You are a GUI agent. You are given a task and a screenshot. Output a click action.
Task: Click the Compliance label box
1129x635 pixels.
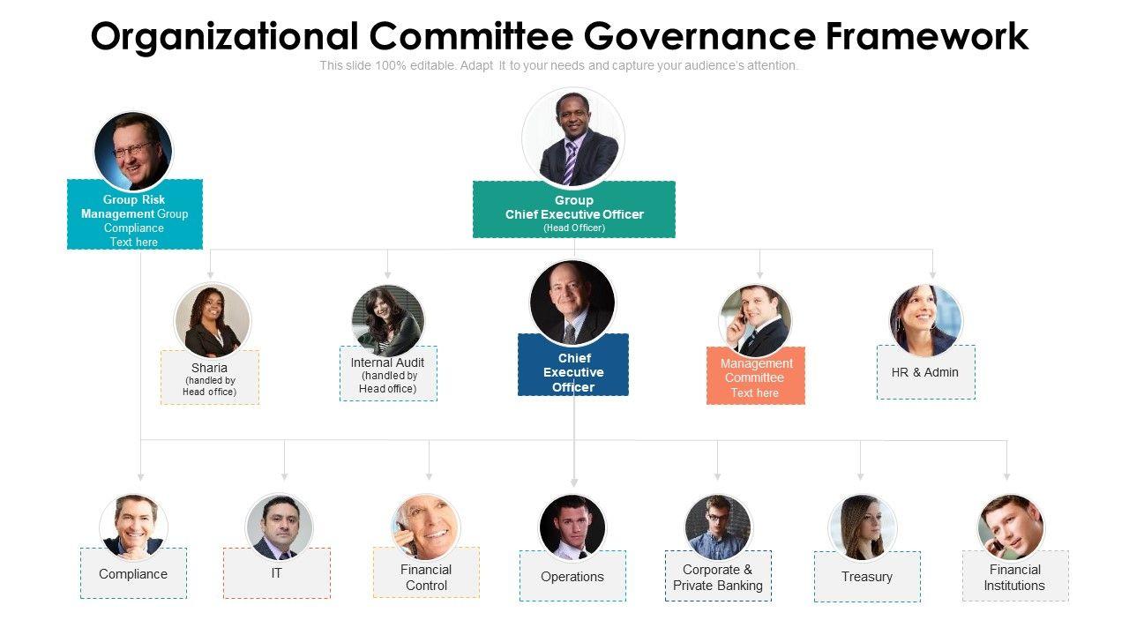(x=133, y=573)
